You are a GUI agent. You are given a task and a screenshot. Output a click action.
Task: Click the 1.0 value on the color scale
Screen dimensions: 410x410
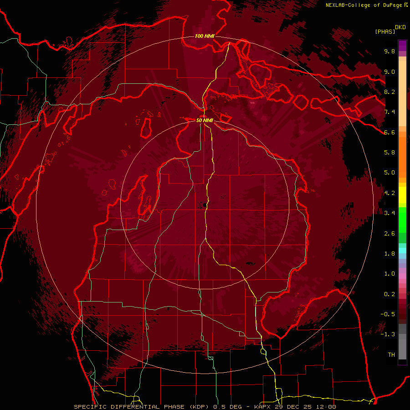389,274
